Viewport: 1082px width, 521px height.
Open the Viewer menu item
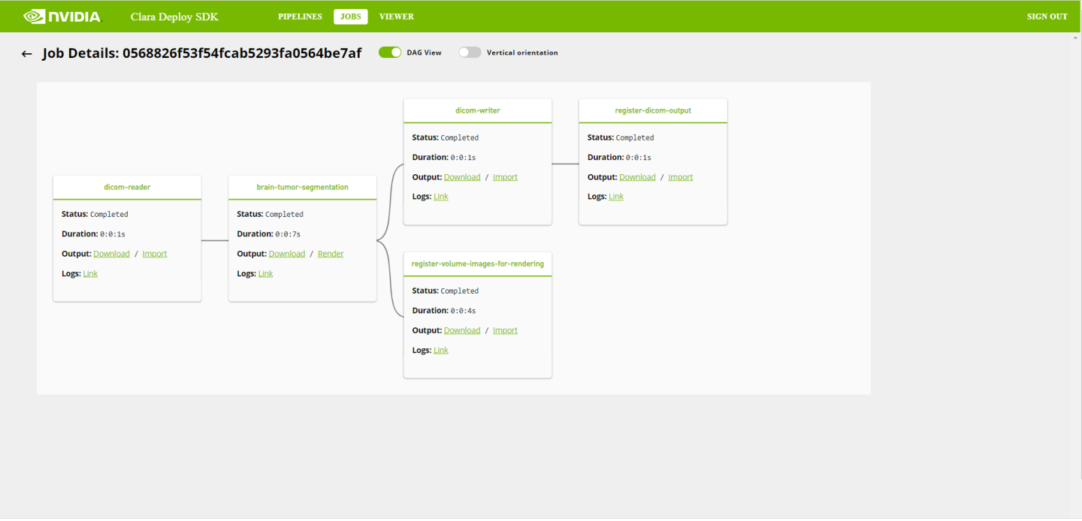click(396, 17)
